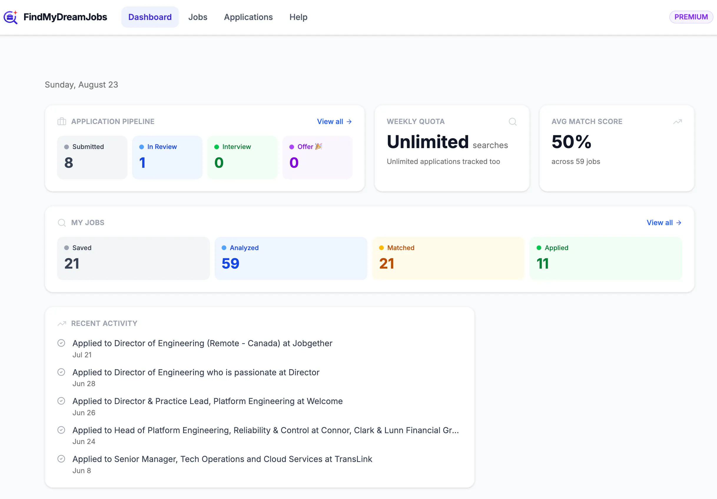Open 'Applied to Senior Manager, Tech Operations' activity

(x=222, y=459)
